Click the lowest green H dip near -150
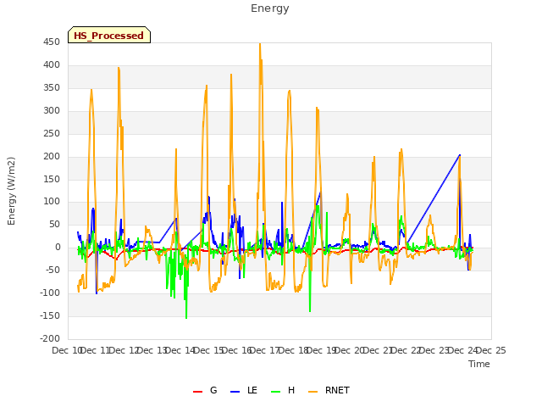The width and height of the screenshot is (542, 407). pos(186,317)
